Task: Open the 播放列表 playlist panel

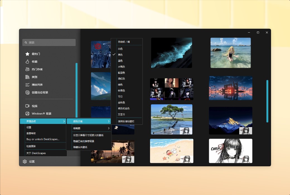Action: click(37, 85)
